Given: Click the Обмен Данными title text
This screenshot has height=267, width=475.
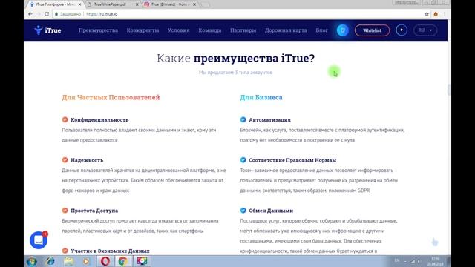Looking at the screenshot, I should [271, 211].
